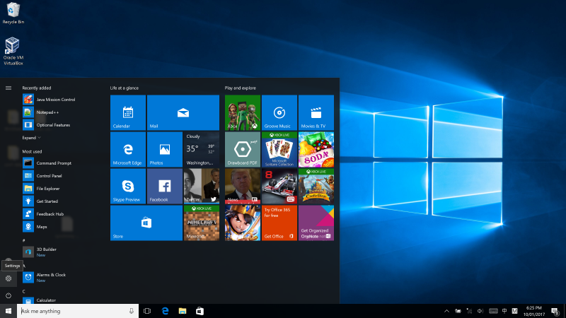Launch Edge from the taskbar
Viewport: 566px width, 318px height.
pos(165,311)
